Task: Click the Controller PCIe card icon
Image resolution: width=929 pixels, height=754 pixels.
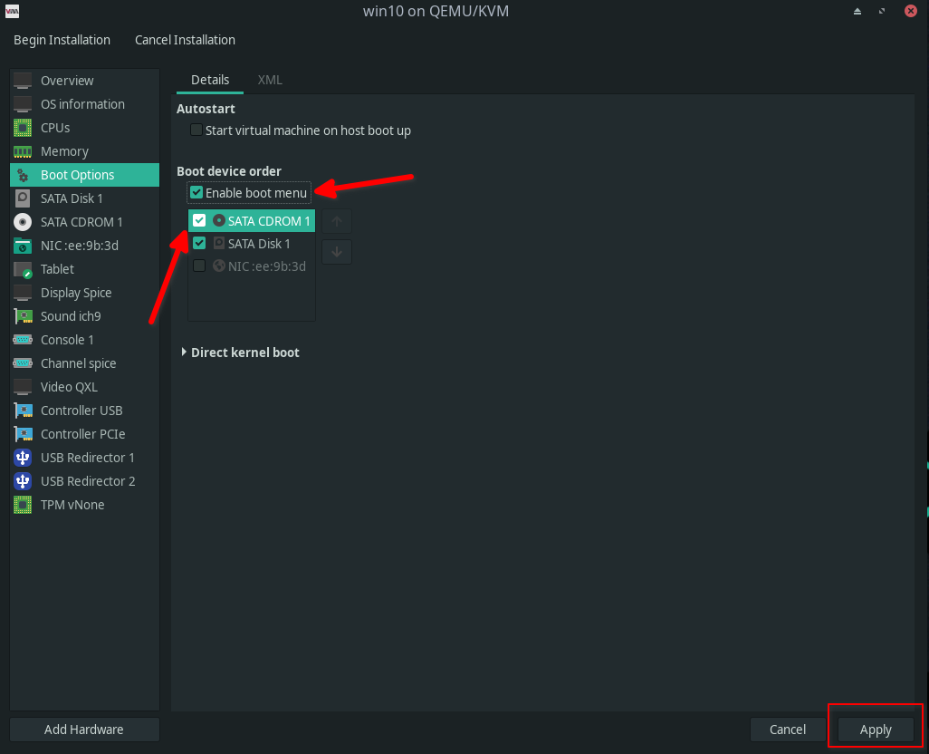Action: coord(23,434)
